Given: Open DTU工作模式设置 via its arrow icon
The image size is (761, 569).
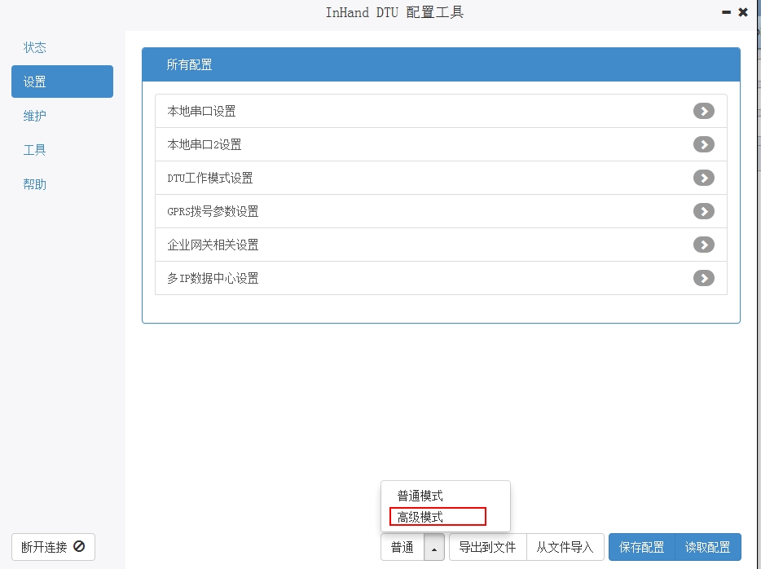Looking at the screenshot, I should 703,178.
